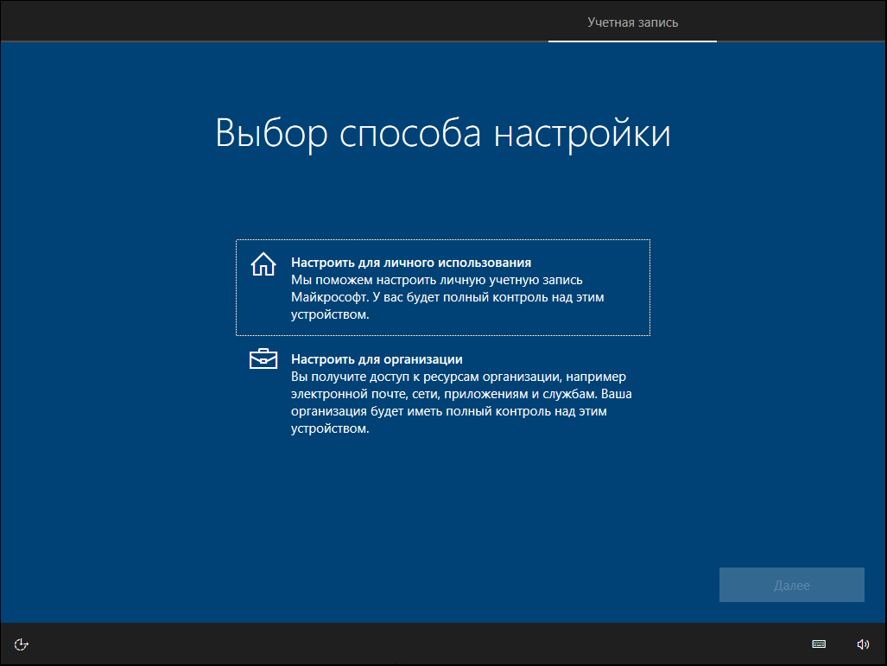Select 'Настроить для личного использования' option title
This screenshot has height=666, width=887.
click(x=411, y=263)
